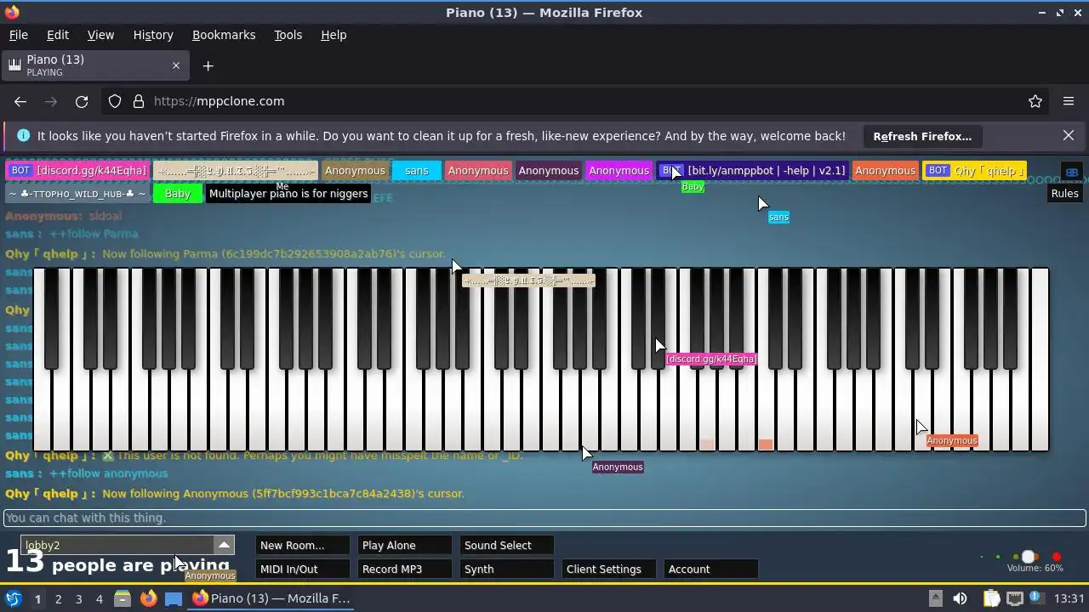Viewport: 1089px width, 612px height.
Task: Select the cyan sans participant tag
Action: point(417,170)
